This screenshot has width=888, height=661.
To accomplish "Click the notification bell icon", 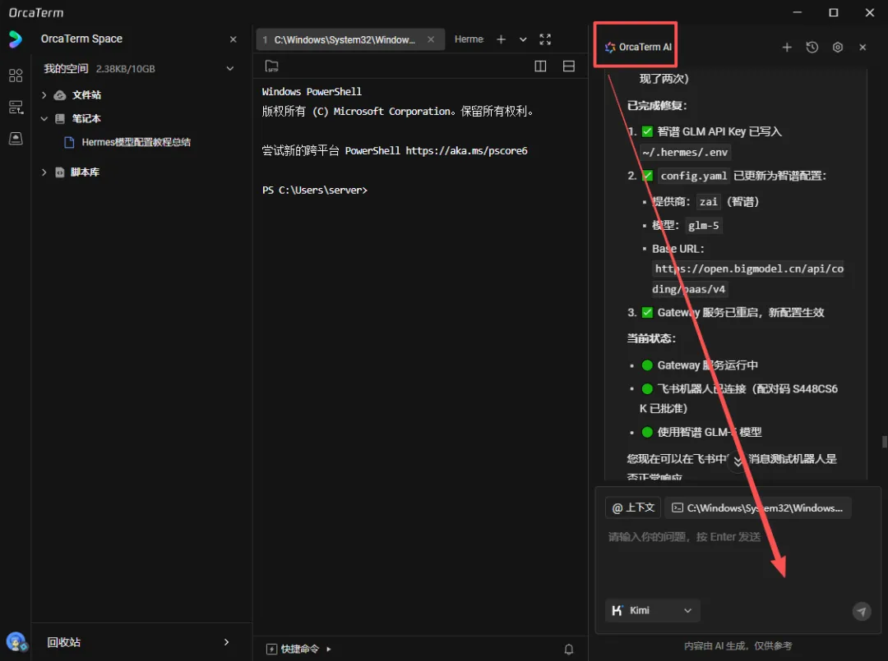I will coord(569,650).
